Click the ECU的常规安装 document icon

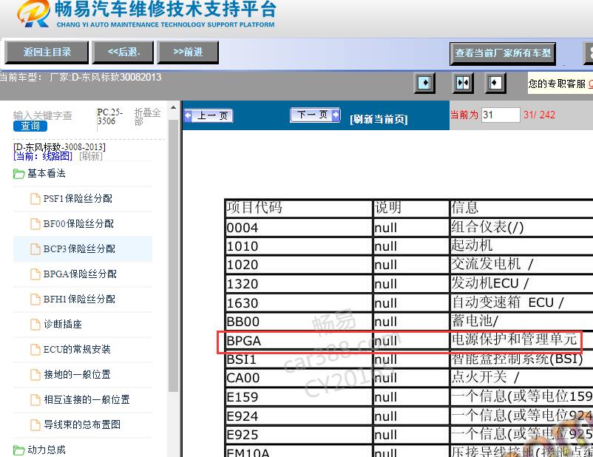click(35, 349)
